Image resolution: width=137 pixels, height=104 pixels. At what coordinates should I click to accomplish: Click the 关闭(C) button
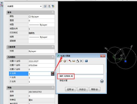click(x=82, y=89)
